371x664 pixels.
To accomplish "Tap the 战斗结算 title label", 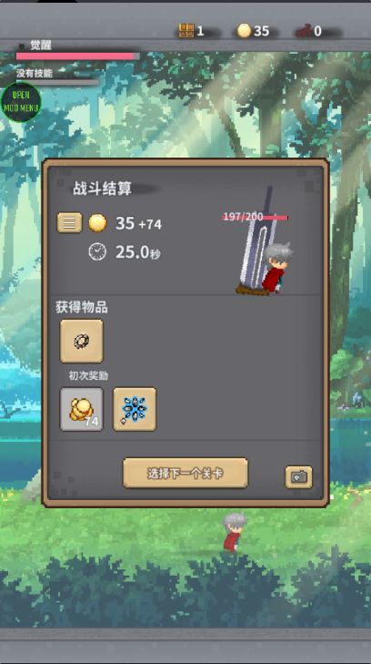I will point(102,189).
